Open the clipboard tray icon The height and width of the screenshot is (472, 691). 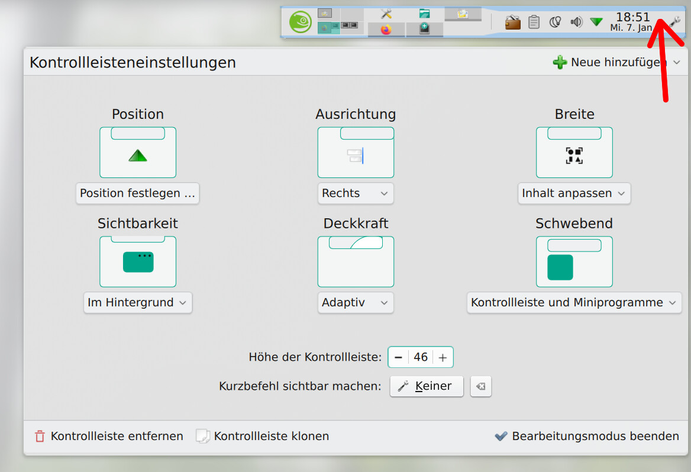[534, 22]
